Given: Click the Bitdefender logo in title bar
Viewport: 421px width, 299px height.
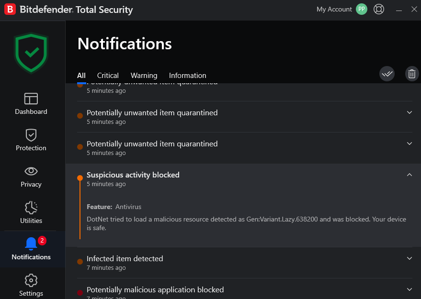Looking at the screenshot, I should tap(10, 10).
